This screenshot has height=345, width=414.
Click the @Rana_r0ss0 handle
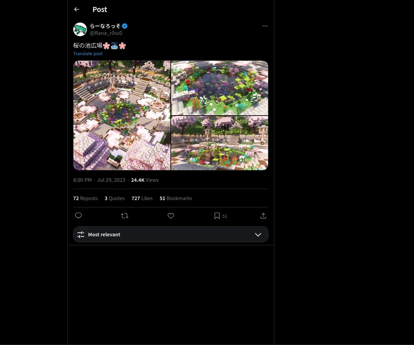pyautogui.click(x=106, y=33)
